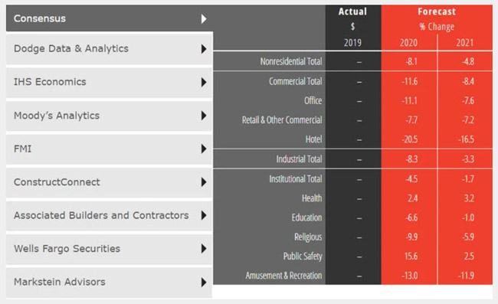The image size is (498, 304).
Task: Click arrow next to Dodge Data & Analytics
Action: [204, 49]
